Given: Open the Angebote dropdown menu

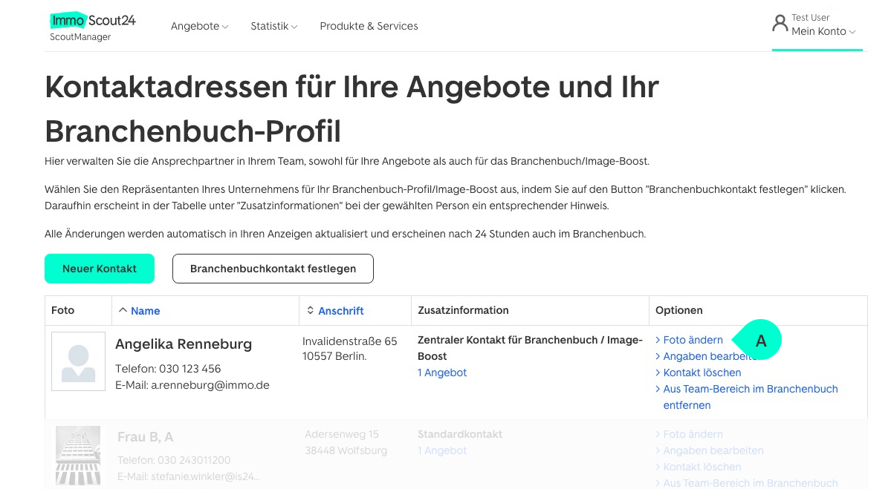Looking at the screenshot, I should click(x=198, y=26).
